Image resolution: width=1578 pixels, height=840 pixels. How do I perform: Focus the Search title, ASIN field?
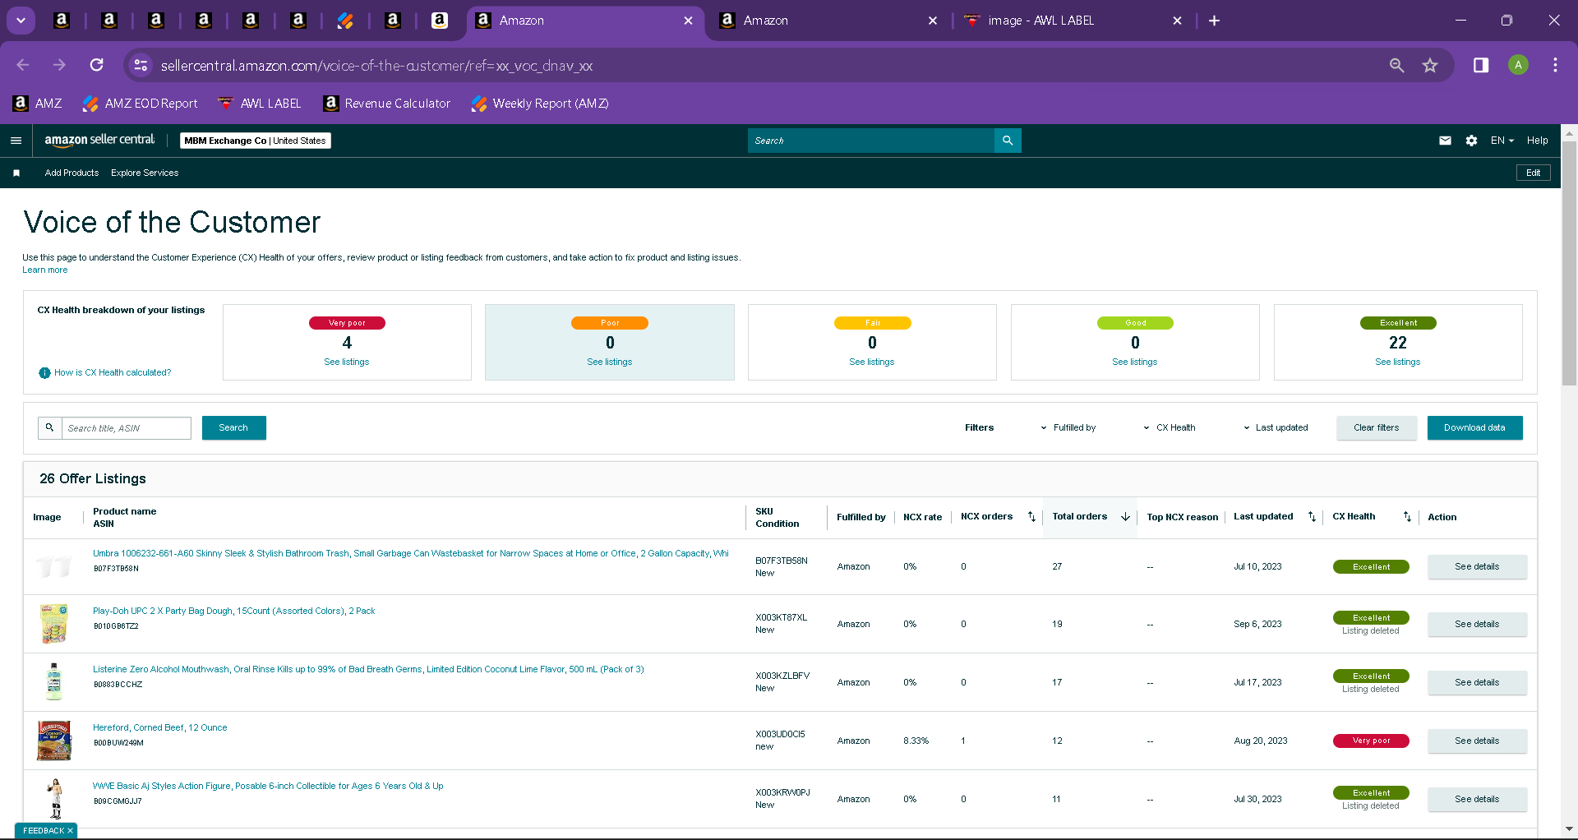coord(127,428)
